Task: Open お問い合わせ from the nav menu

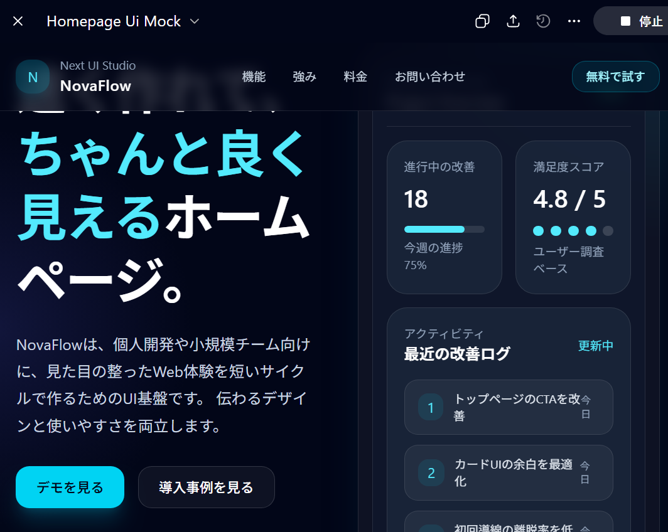Action: click(430, 77)
